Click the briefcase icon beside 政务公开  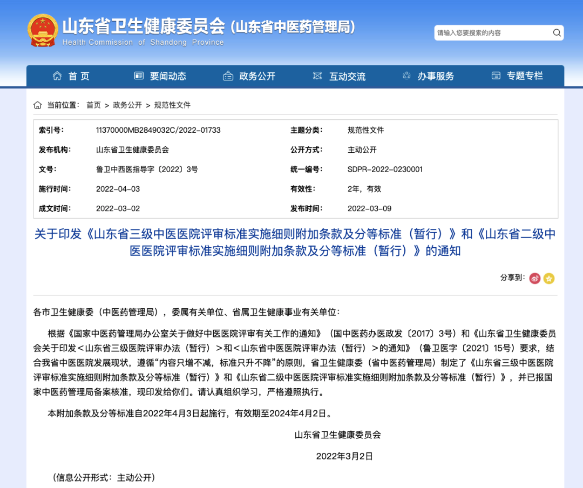point(228,76)
